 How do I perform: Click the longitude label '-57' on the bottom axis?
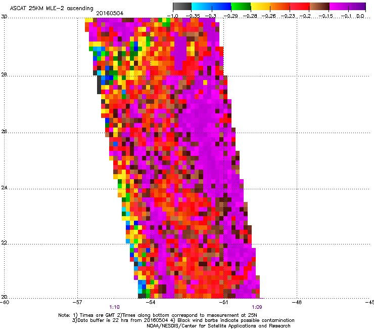[x=77, y=302]
